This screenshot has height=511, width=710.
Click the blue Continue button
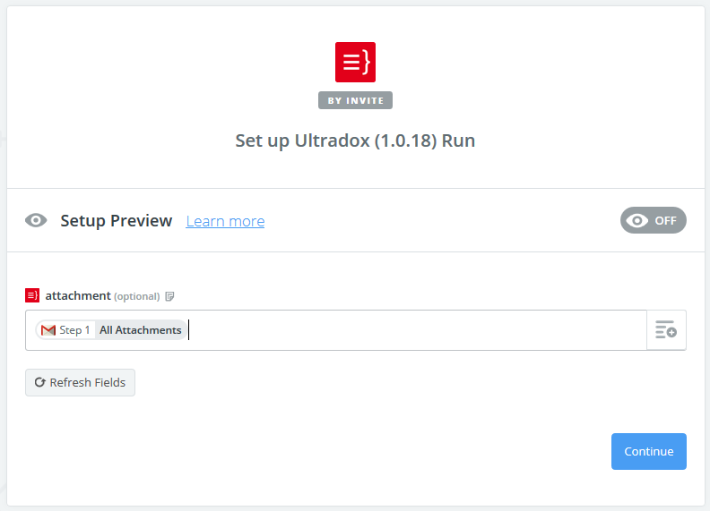(x=648, y=451)
